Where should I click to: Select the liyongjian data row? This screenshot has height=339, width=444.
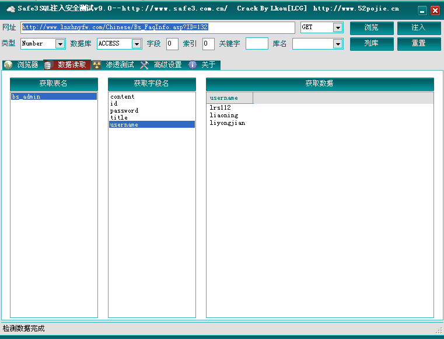(228, 123)
